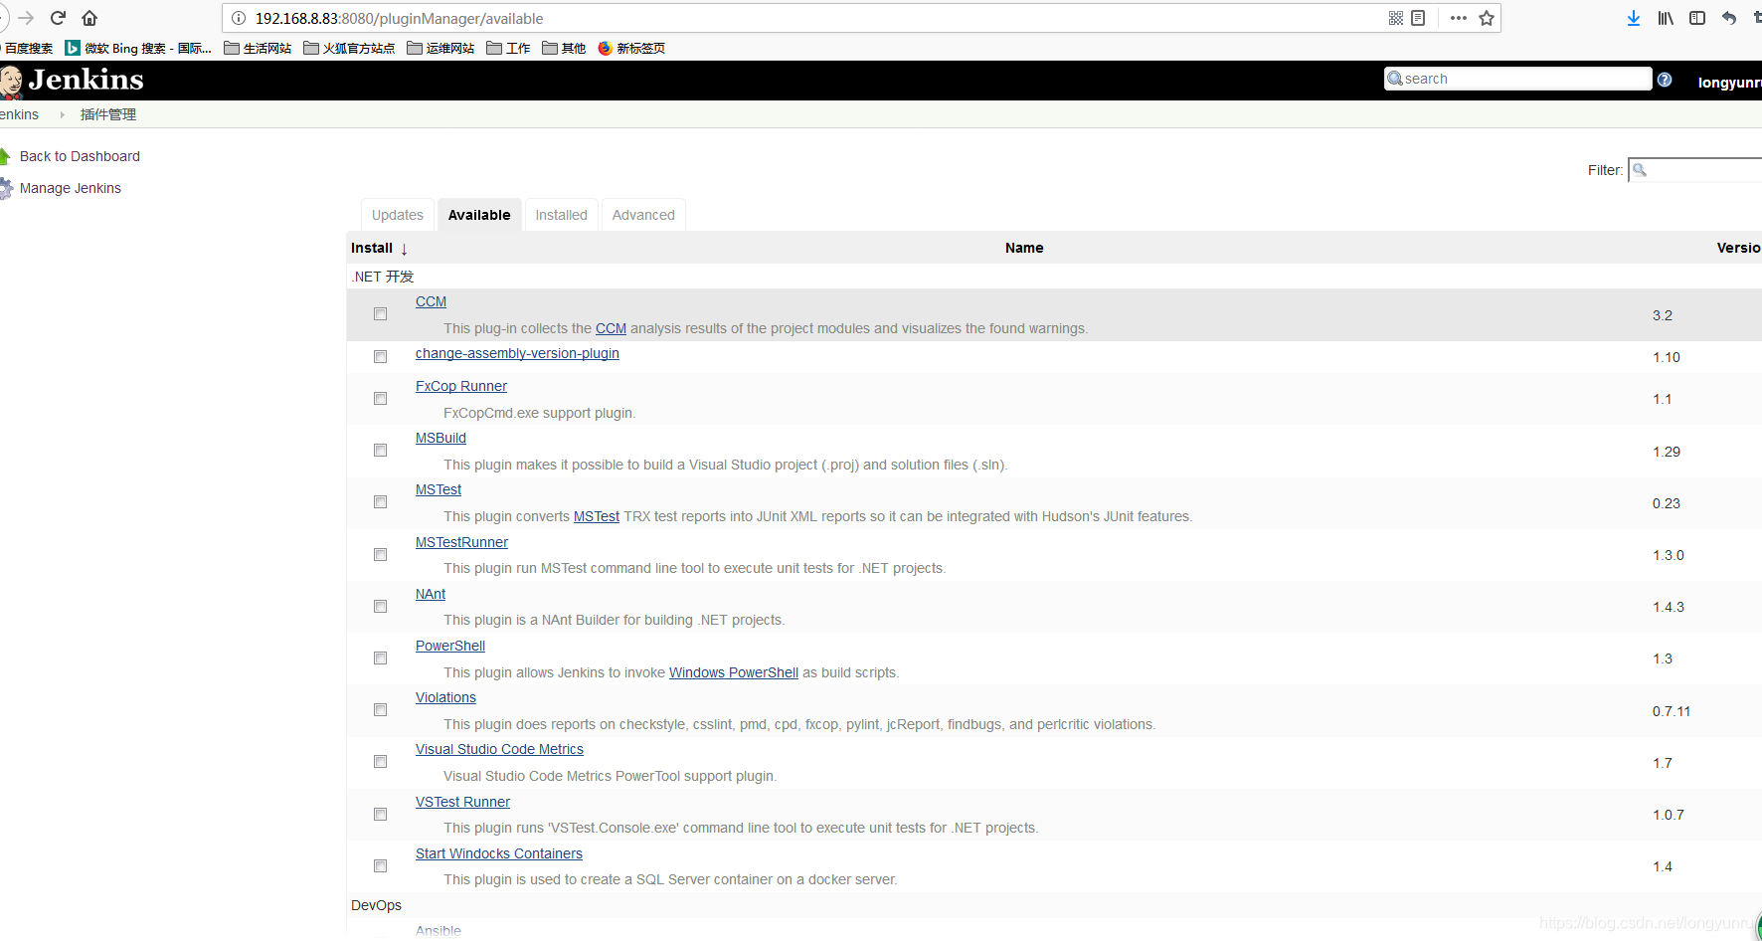Check the Violations plugin checkbox

click(x=380, y=710)
